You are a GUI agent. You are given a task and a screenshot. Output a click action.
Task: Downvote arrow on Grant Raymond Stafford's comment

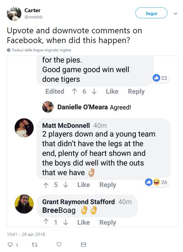66,222
